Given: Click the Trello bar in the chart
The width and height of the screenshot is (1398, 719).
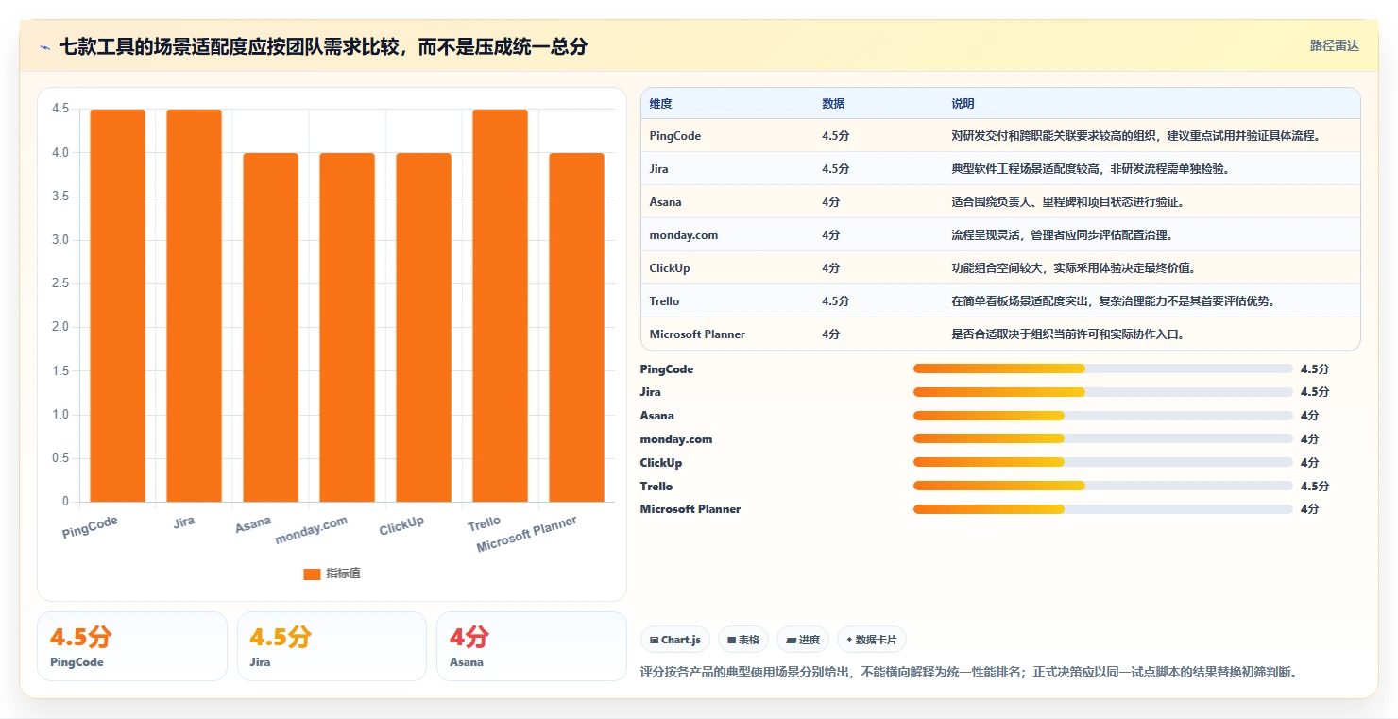Looking at the screenshot, I should click(x=500, y=305).
